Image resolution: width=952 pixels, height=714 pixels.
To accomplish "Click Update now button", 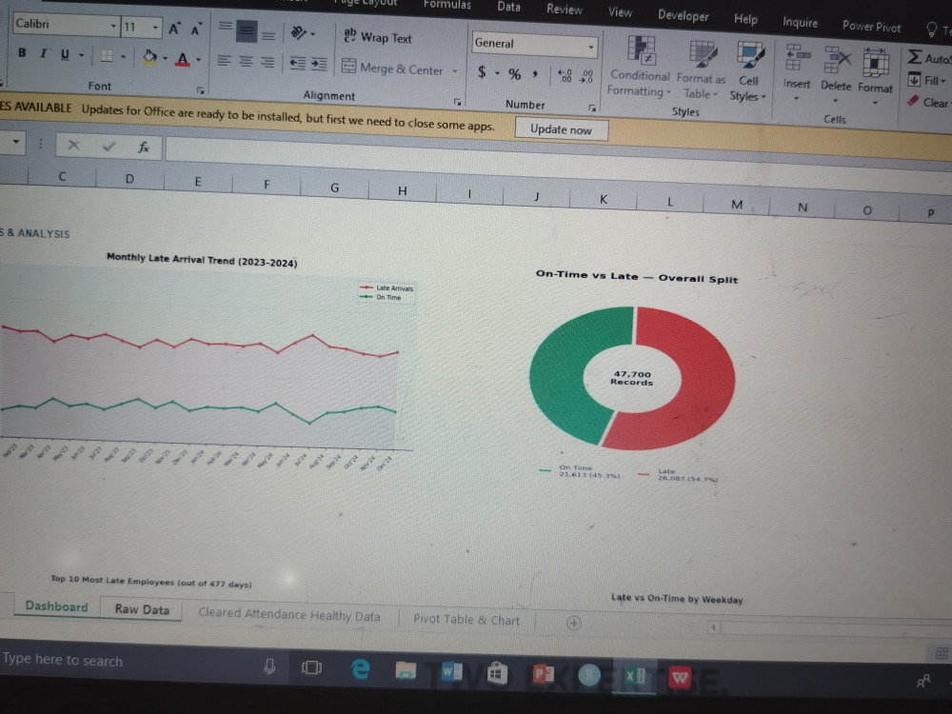I will pos(562,129).
